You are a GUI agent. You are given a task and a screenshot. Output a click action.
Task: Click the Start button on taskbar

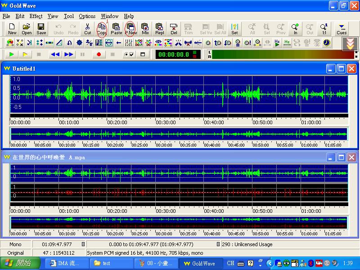18,263
